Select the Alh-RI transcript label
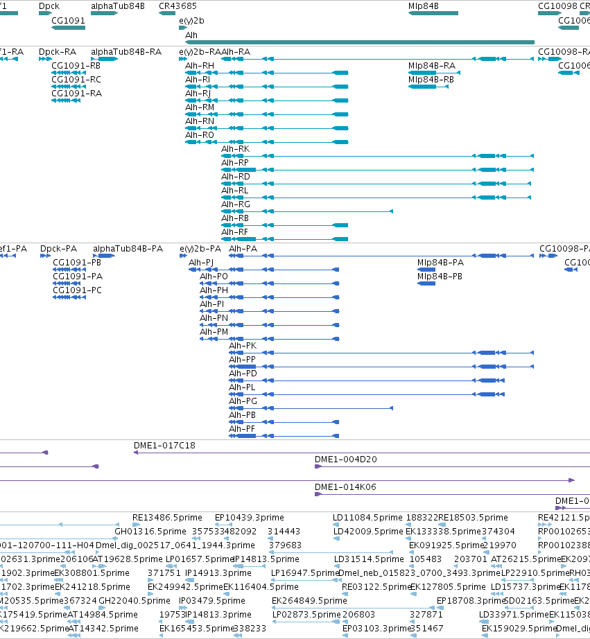590x639 pixels. point(198,80)
